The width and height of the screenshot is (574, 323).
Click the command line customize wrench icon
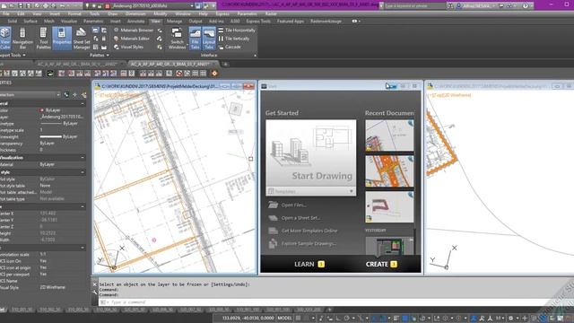coord(94,292)
